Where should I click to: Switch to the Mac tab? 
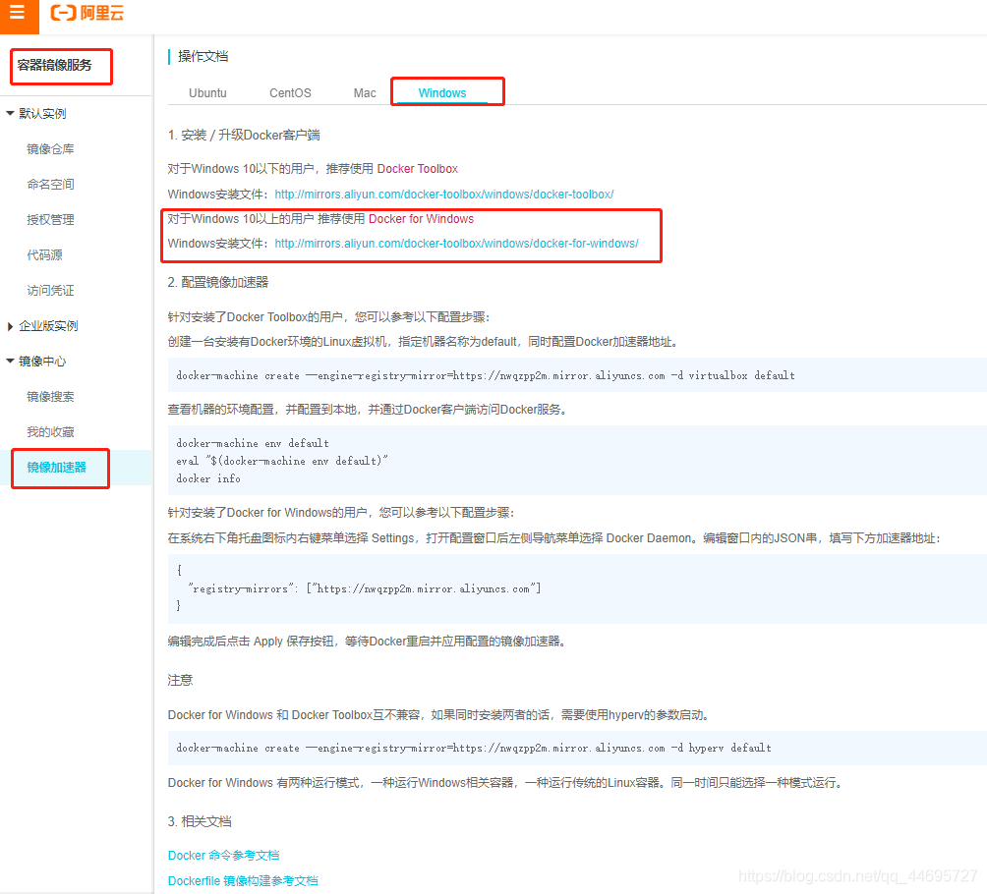(x=365, y=93)
